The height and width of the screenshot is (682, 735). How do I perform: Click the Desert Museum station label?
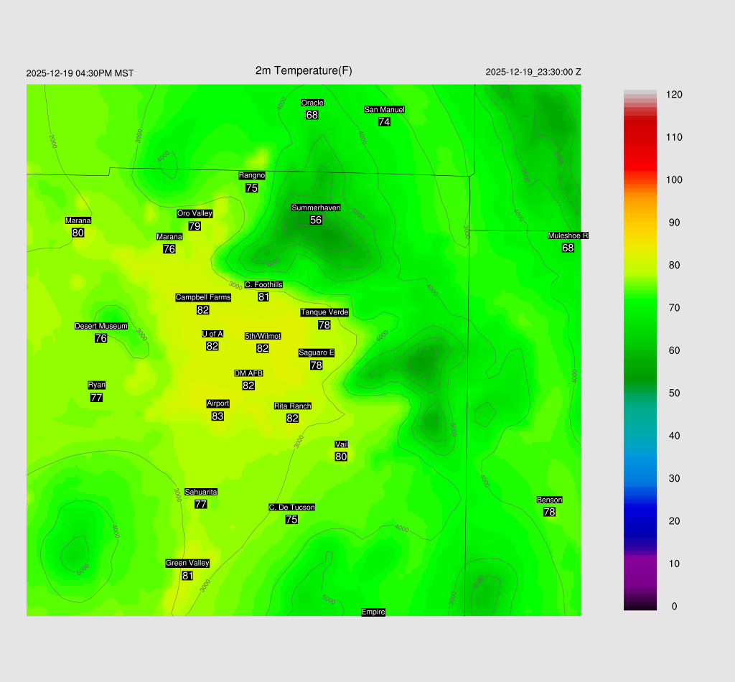(x=101, y=327)
